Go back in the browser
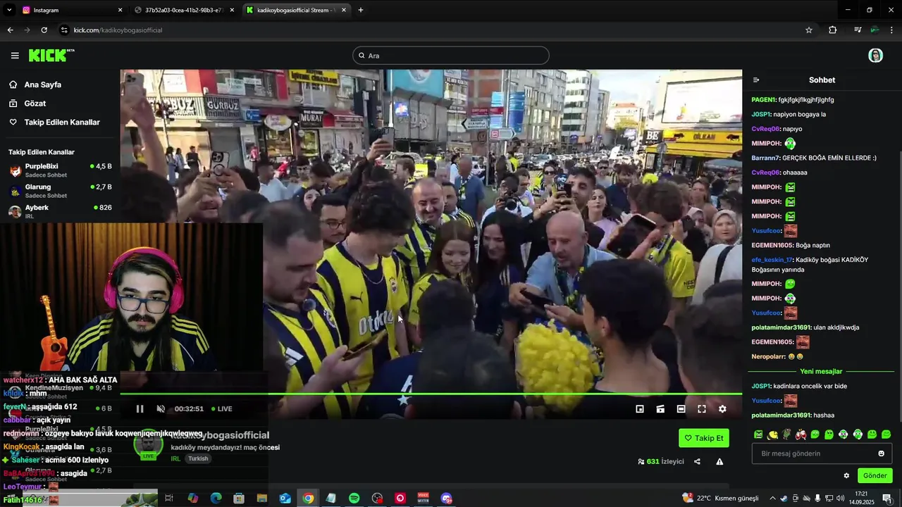This screenshot has width=902, height=507. click(x=10, y=30)
